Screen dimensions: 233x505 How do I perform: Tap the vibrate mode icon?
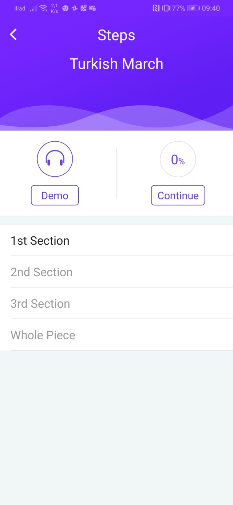pos(166,8)
